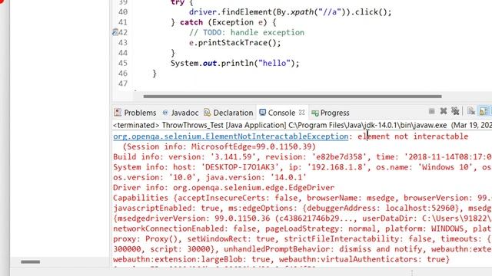Screen dimensions: 492x276
Task: Close the Console tab with its X
Action: click(x=301, y=112)
